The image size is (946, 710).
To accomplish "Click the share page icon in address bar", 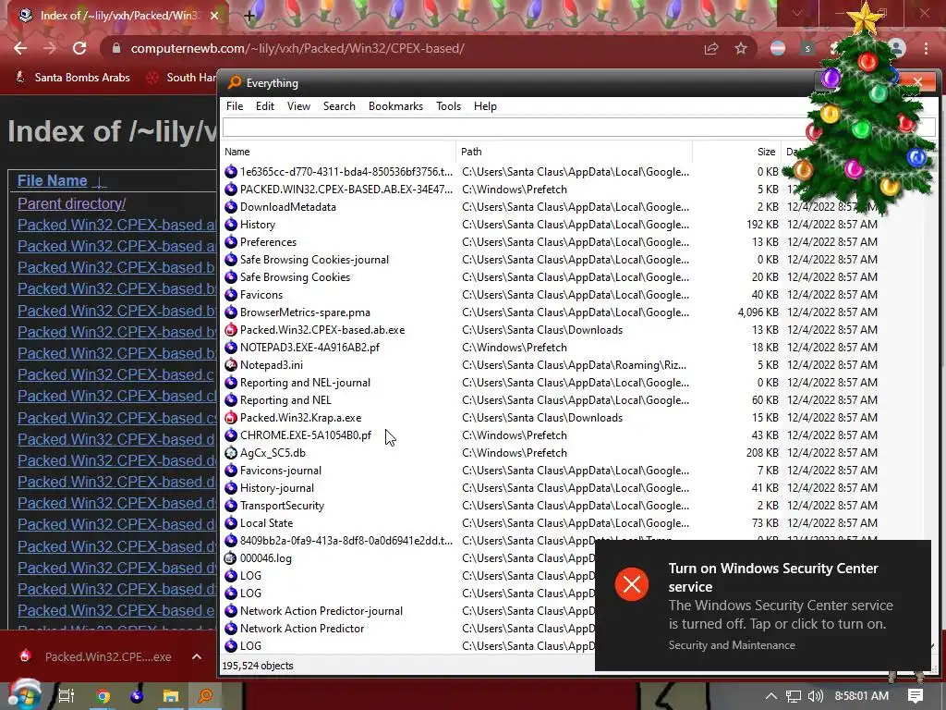I will coord(711,48).
